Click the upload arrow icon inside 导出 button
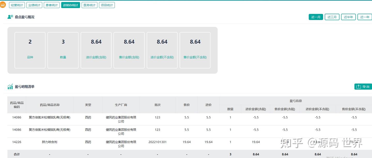The width and height of the screenshot is (372, 158). click(x=359, y=86)
